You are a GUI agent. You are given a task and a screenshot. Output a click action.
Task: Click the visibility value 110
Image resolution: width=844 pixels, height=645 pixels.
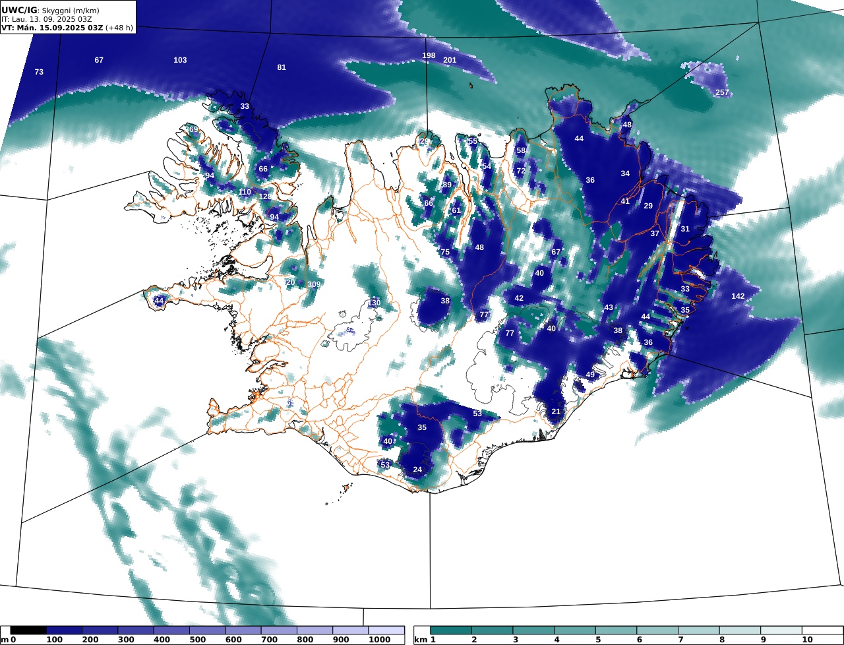245,192
